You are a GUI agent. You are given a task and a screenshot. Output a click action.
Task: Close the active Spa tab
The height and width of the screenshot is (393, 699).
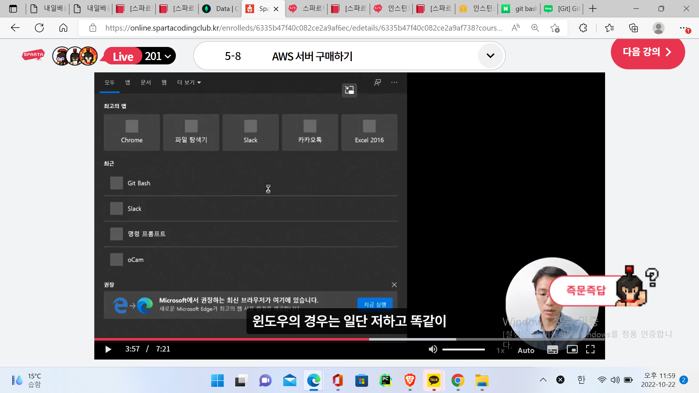coord(276,9)
